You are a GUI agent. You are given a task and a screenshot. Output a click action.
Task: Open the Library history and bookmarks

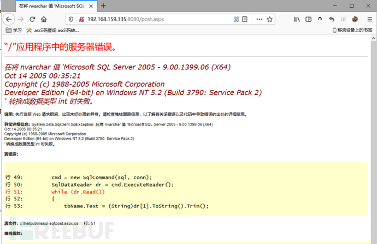pyautogui.click(x=297, y=19)
